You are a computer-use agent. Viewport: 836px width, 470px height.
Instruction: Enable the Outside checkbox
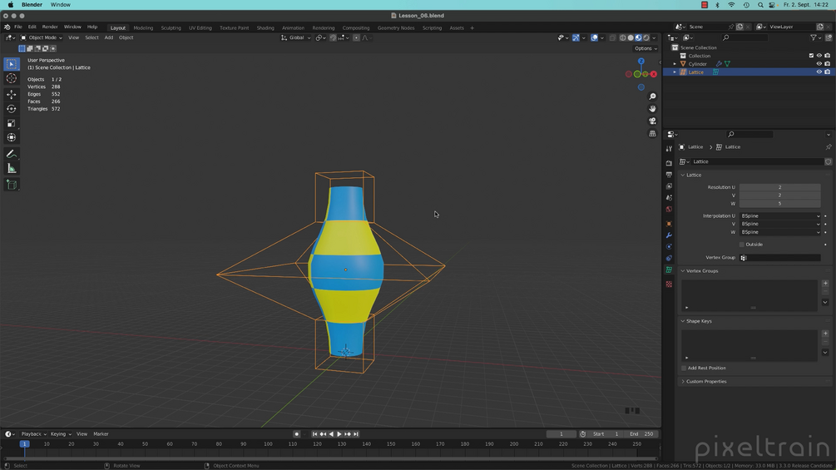pyautogui.click(x=742, y=245)
